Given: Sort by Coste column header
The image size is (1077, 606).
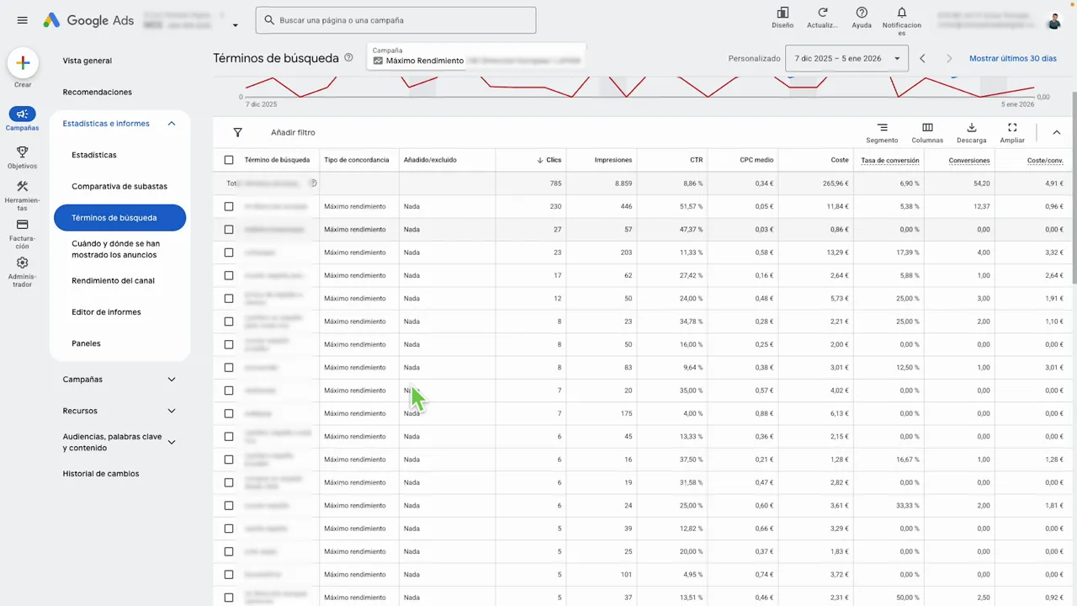Looking at the screenshot, I should 840,160.
